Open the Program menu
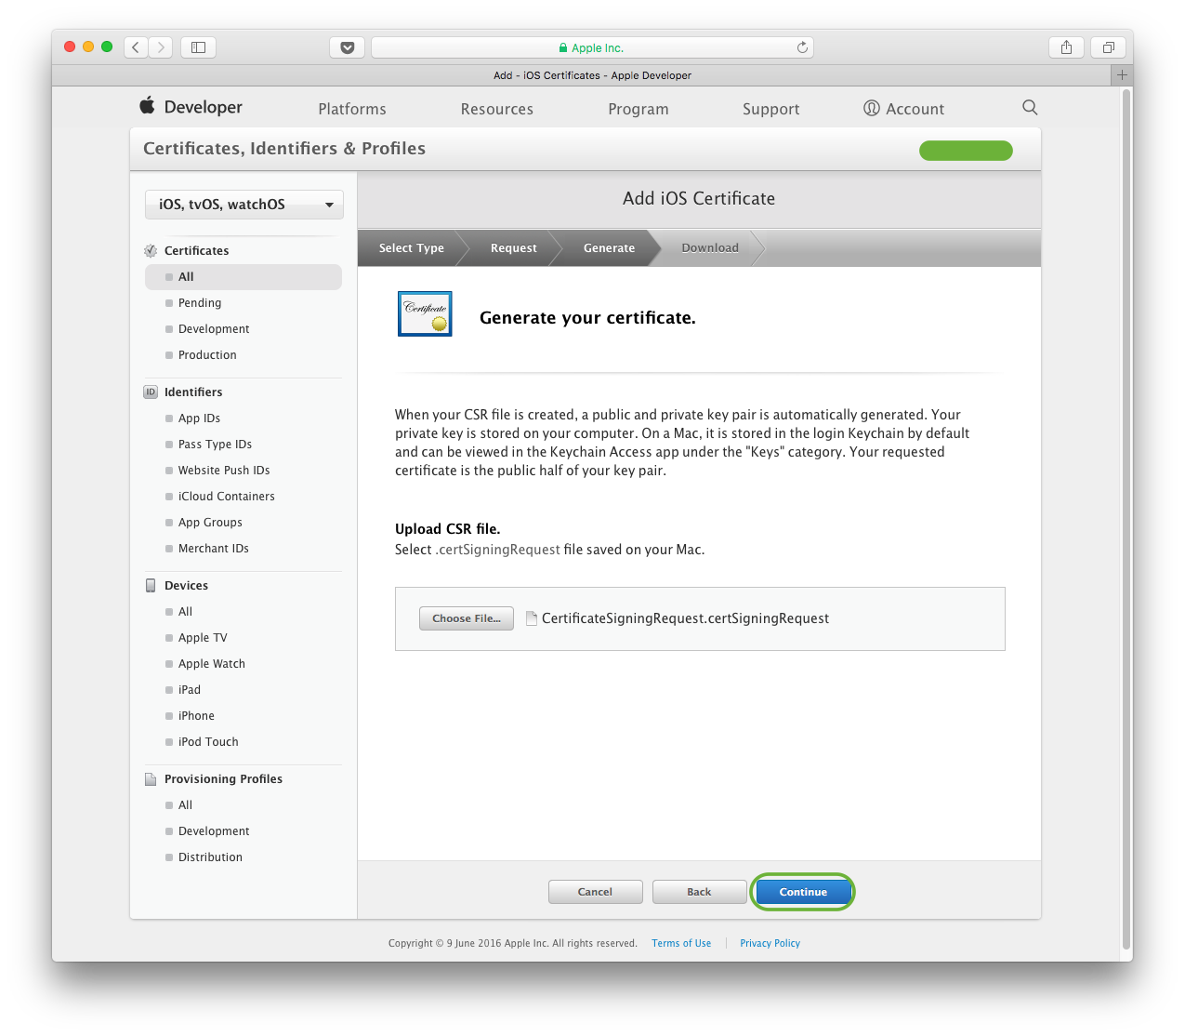The width and height of the screenshot is (1185, 1036). (639, 109)
